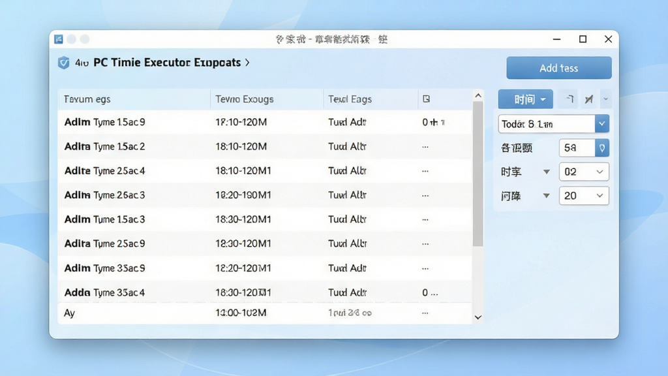Click the blue Add tass button
668x376 pixels.
point(558,68)
